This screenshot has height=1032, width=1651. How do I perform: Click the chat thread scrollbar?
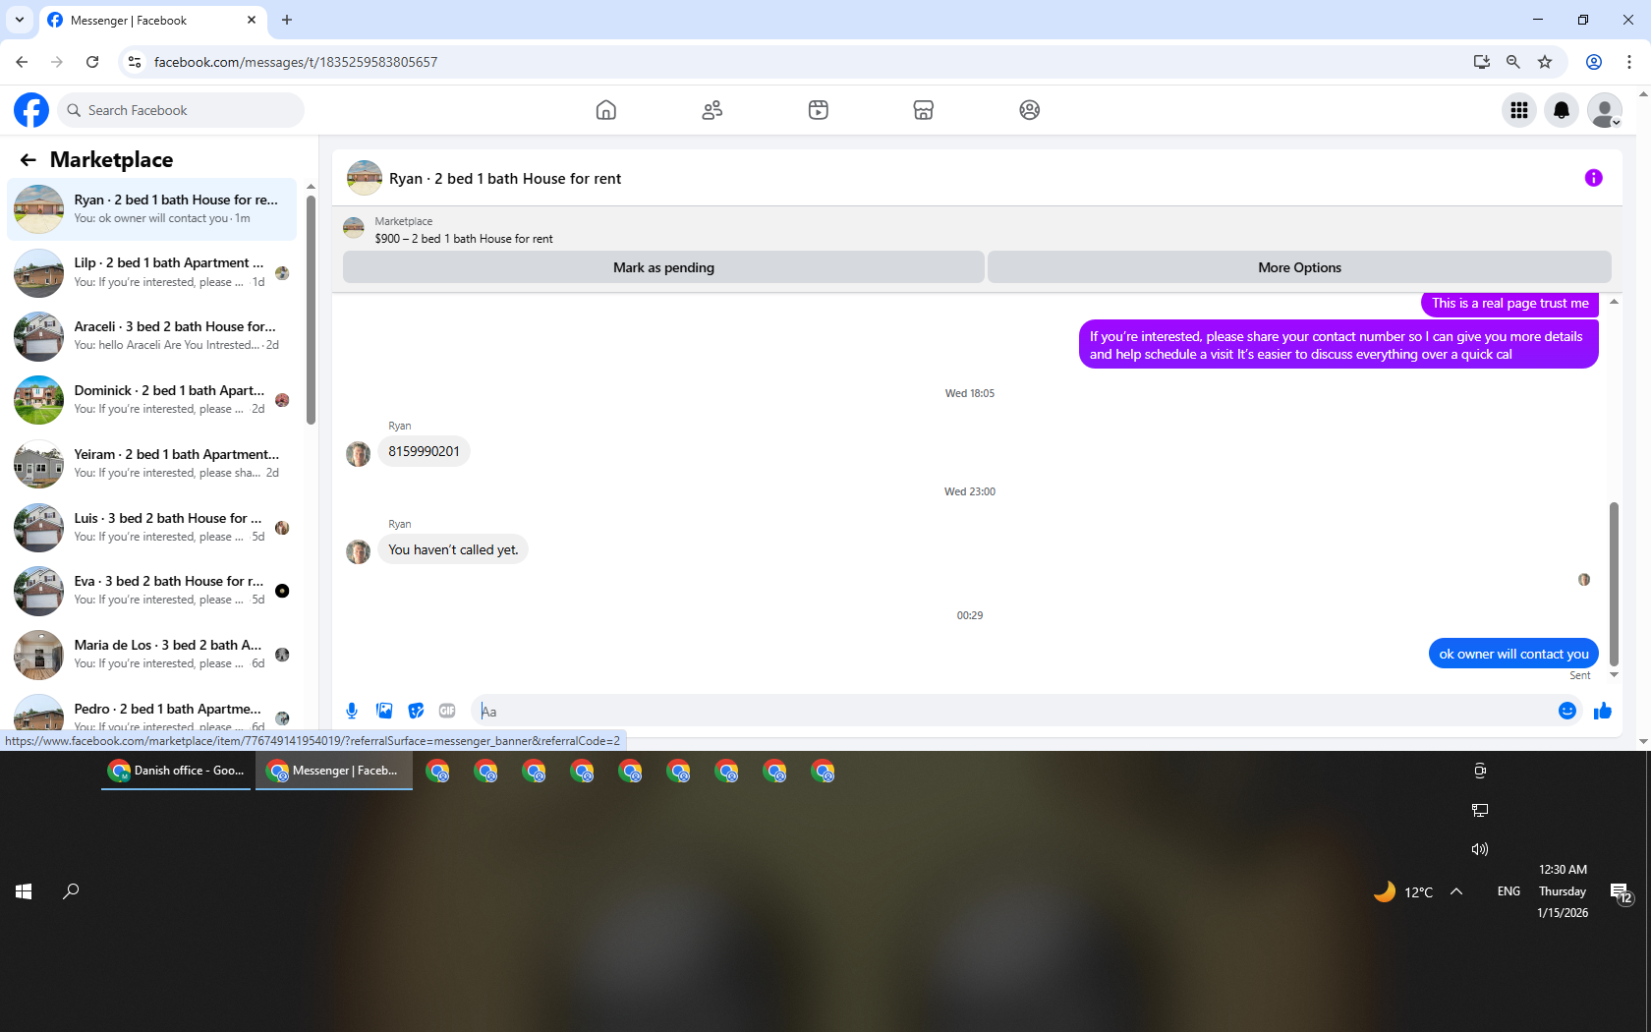point(1614,585)
